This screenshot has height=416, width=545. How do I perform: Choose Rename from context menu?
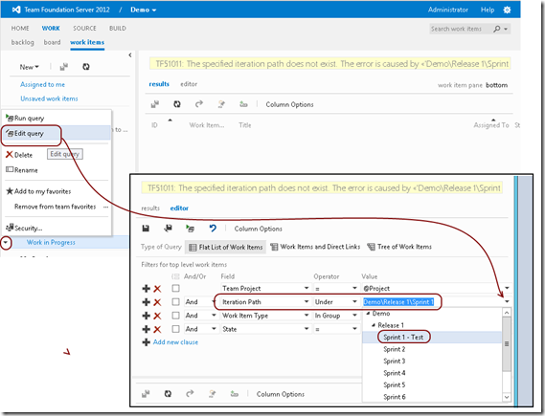pos(22,170)
